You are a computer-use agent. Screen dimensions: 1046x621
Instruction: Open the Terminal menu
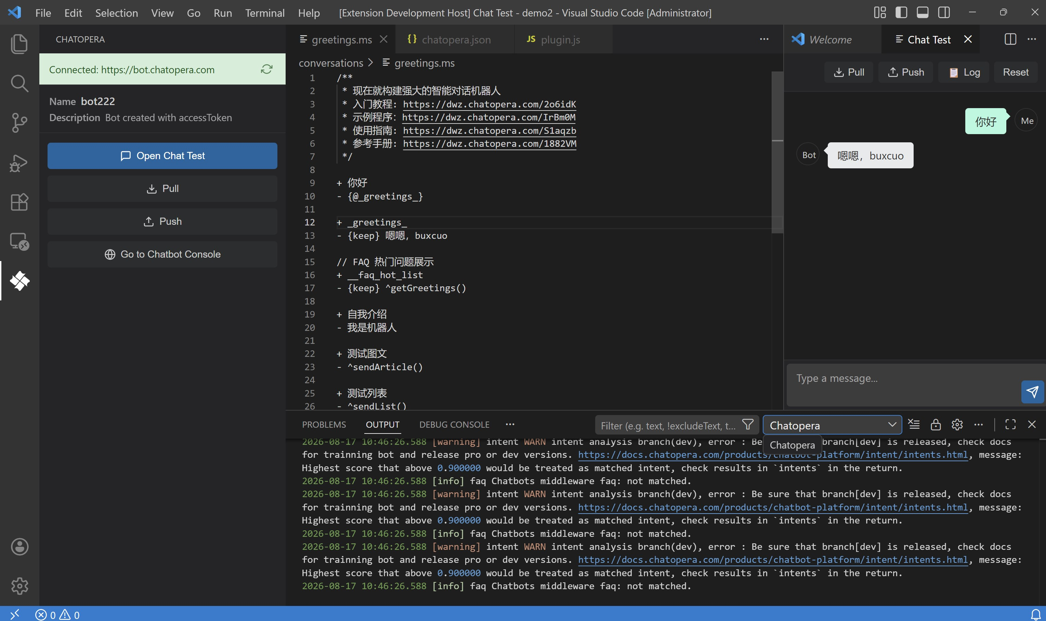264,13
